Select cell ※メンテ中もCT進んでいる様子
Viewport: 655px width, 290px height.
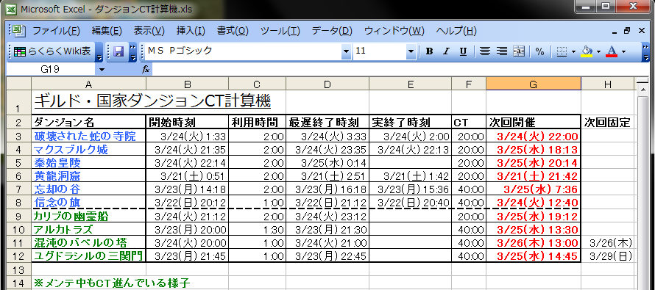pyautogui.click(x=112, y=283)
